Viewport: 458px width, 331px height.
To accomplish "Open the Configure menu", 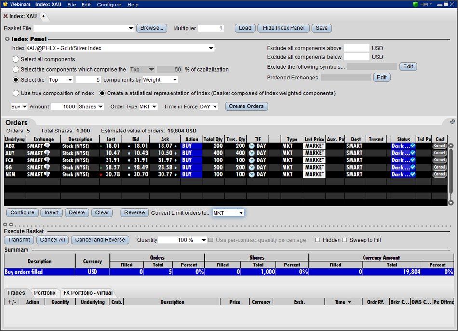I will [109, 5].
